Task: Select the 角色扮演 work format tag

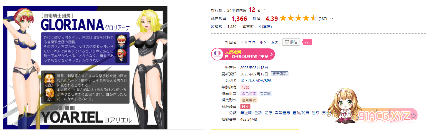Action: pos(249,94)
